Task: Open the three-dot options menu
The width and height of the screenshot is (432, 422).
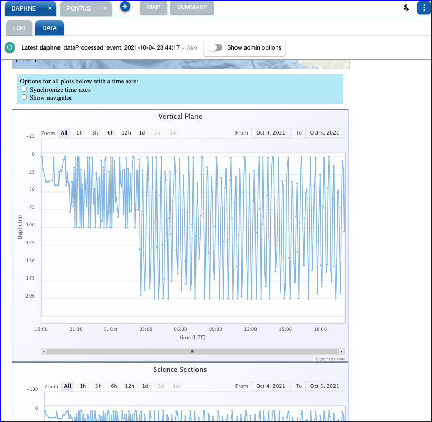Action: (x=424, y=8)
